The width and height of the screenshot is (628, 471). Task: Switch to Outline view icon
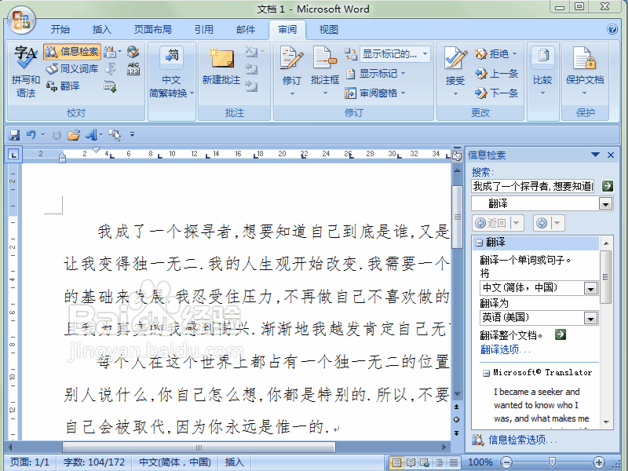439,462
